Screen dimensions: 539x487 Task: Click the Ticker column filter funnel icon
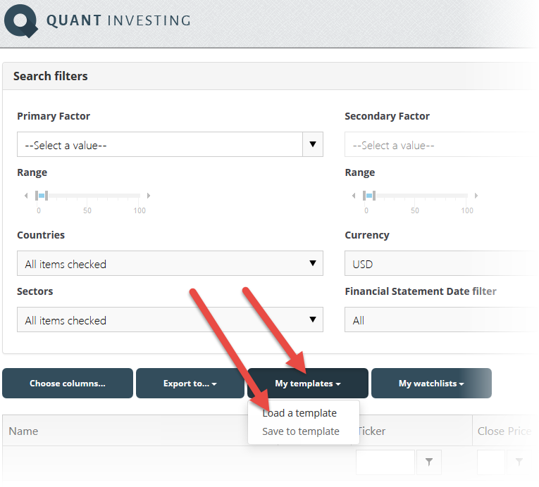point(428,462)
